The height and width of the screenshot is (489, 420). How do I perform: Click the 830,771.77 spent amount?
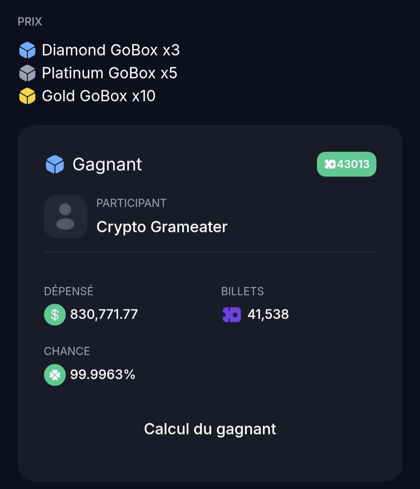pyautogui.click(x=104, y=314)
